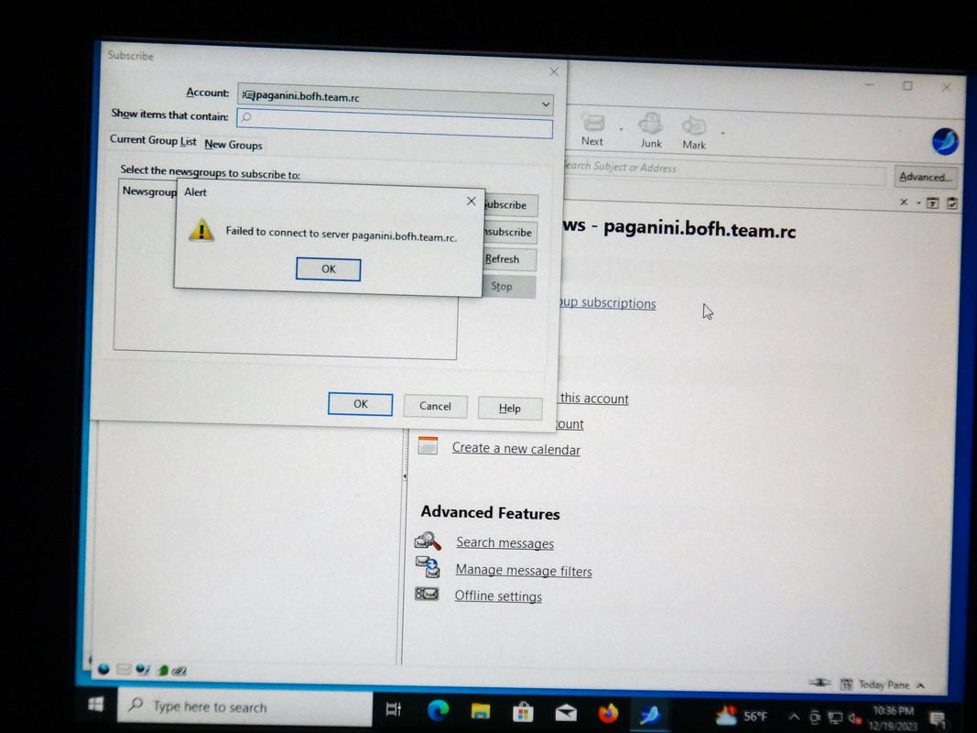Click the Offline settings envelope icon
Image resolution: width=977 pixels, height=733 pixels.
coord(427,594)
